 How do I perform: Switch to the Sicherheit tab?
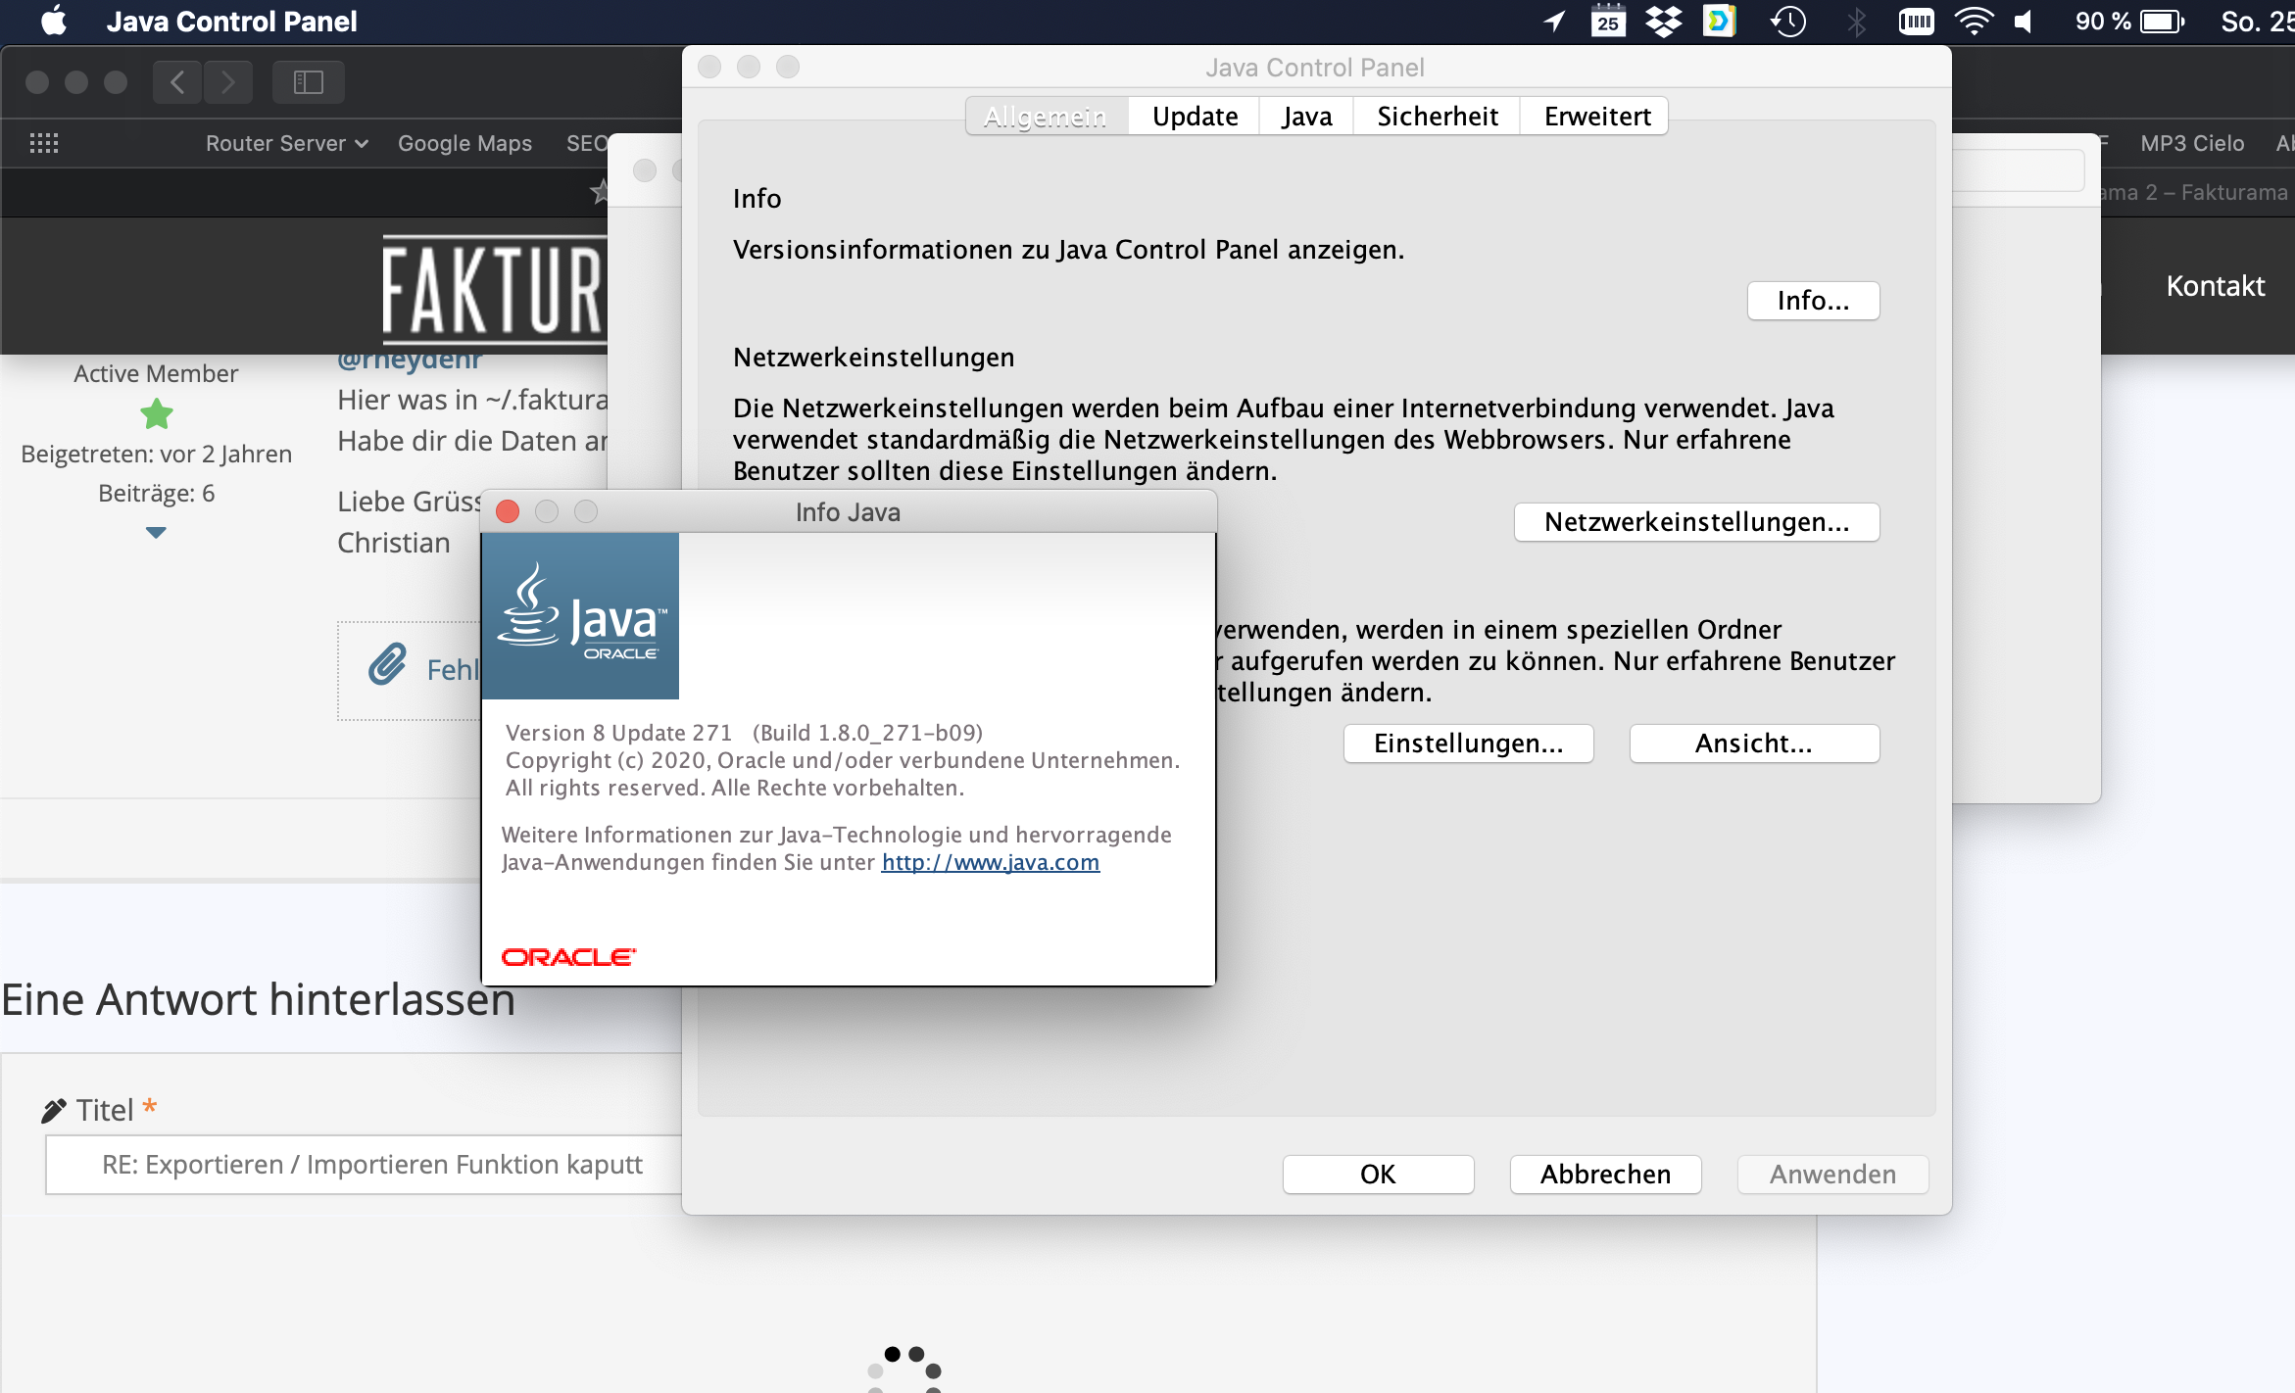(x=1438, y=117)
